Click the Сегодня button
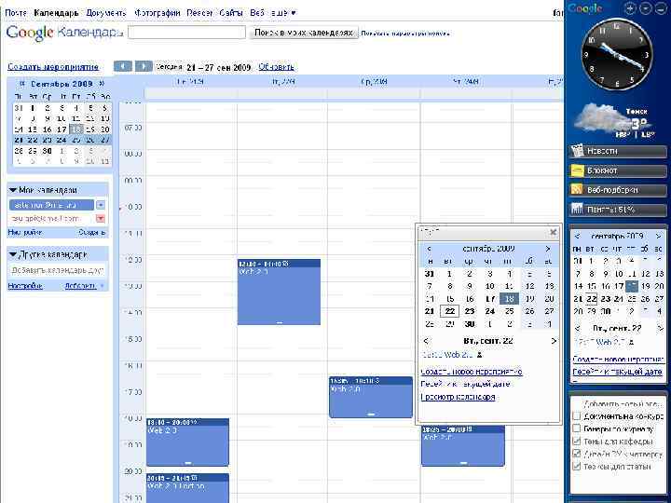Image resolution: width=671 pixels, height=503 pixels. pos(169,67)
